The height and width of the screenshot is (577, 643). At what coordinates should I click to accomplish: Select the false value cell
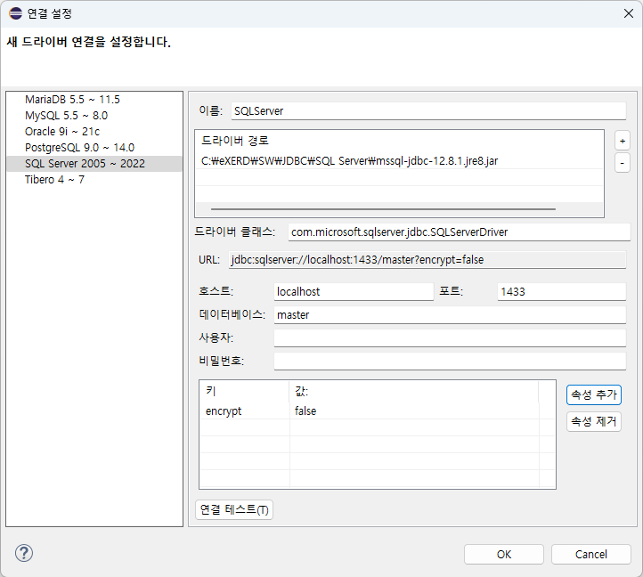click(414, 410)
